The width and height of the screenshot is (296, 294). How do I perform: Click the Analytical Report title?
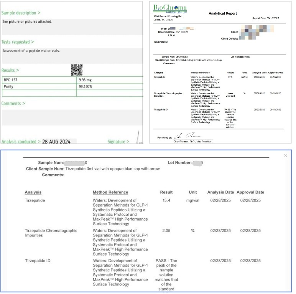pos(222,13)
